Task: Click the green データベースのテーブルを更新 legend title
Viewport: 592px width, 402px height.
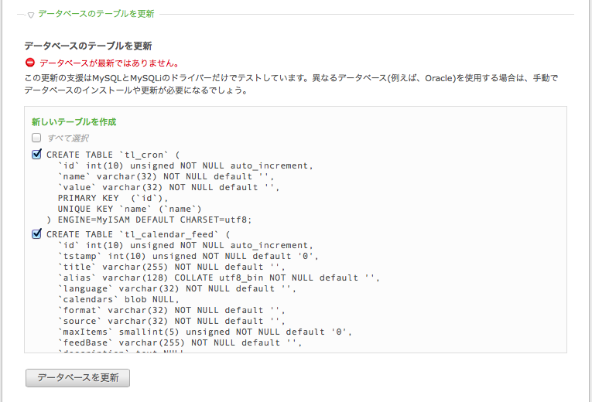Action: 96,15
